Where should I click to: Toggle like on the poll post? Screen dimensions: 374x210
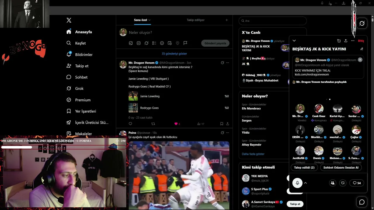(x=176, y=124)
